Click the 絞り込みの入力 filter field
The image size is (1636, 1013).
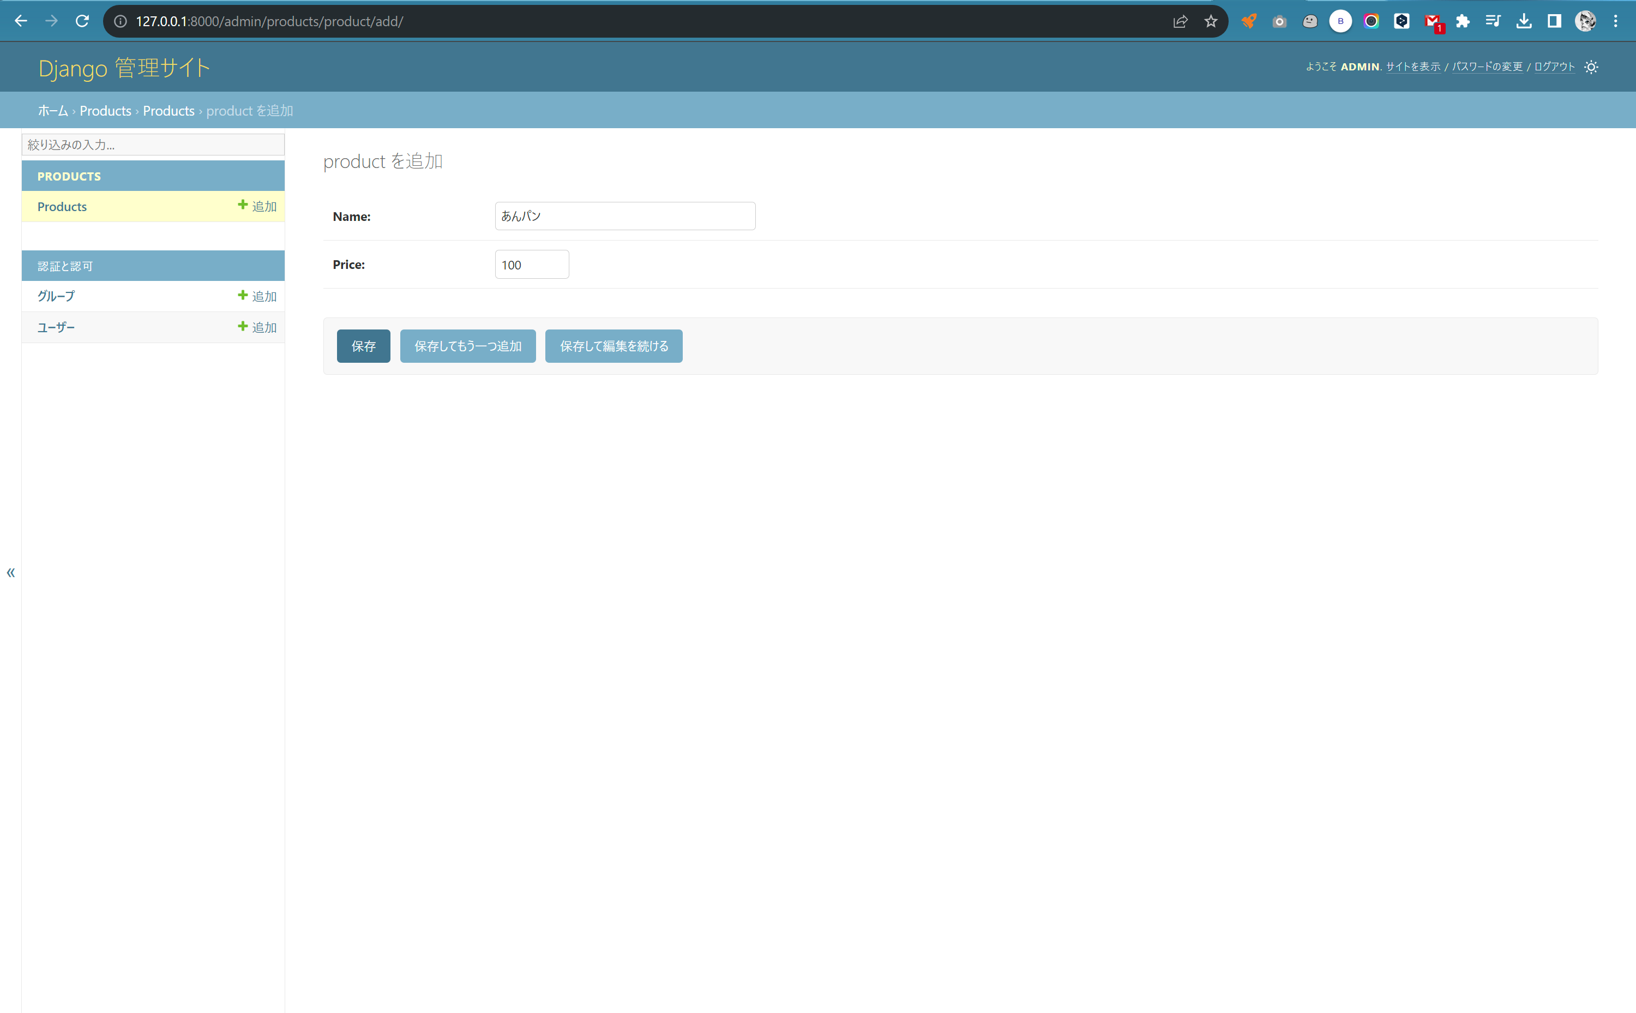pos(153,144)
